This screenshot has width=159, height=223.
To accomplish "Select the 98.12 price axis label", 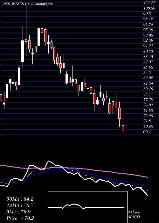I will (x=148, y=19).
